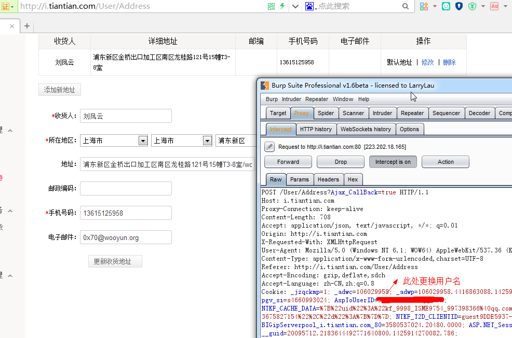Screen dimensions: 512x338
Task: Click the blue keyhole shield icon
Action: pos(459,6)
